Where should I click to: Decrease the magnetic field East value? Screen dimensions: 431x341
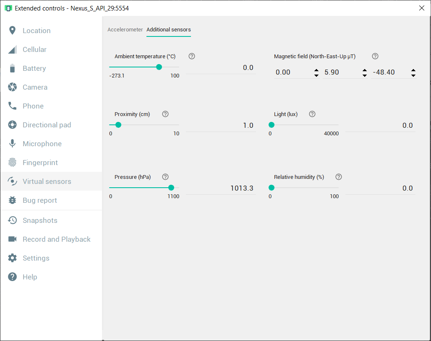coord(365,75)
